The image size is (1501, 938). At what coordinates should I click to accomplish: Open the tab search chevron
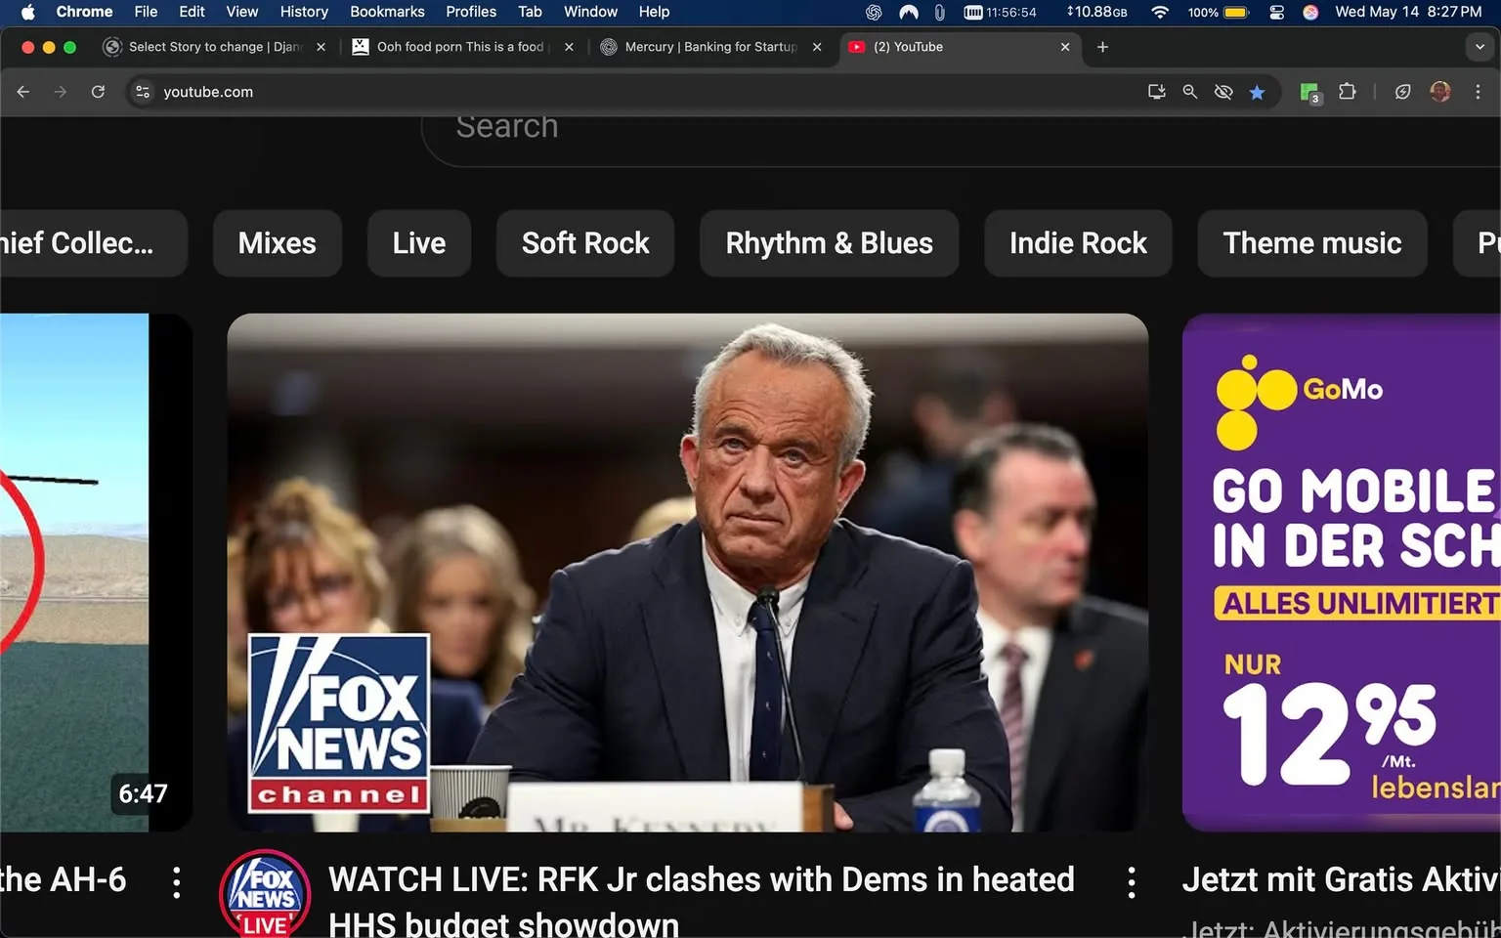click(x=1479, y=47)
